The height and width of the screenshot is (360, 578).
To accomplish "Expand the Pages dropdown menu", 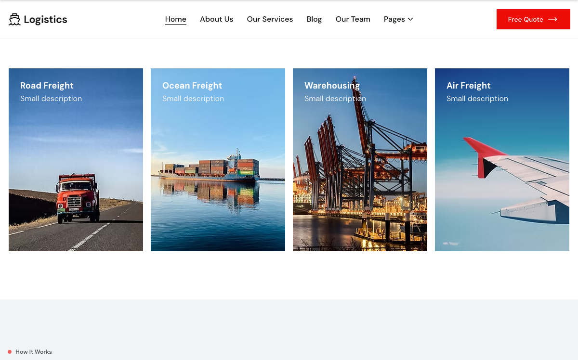I will [x=398, y=19].
